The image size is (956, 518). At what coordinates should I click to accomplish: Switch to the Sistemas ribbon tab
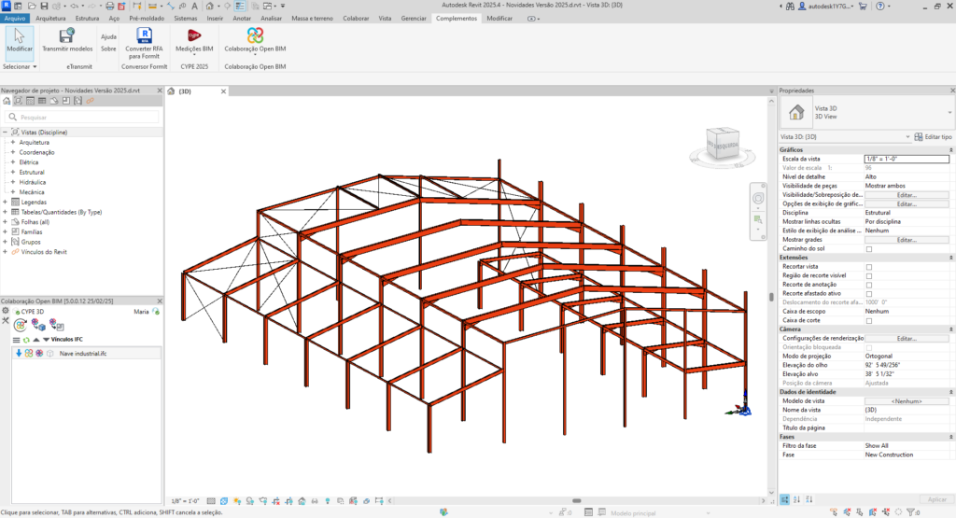tap(186, 19)
